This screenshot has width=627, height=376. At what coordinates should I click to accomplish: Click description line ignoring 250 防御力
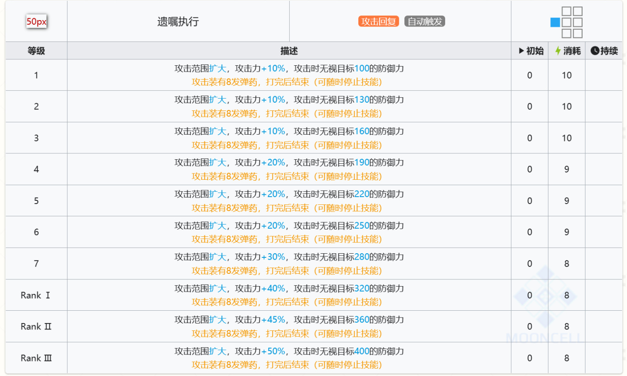(x=289, y=225)
